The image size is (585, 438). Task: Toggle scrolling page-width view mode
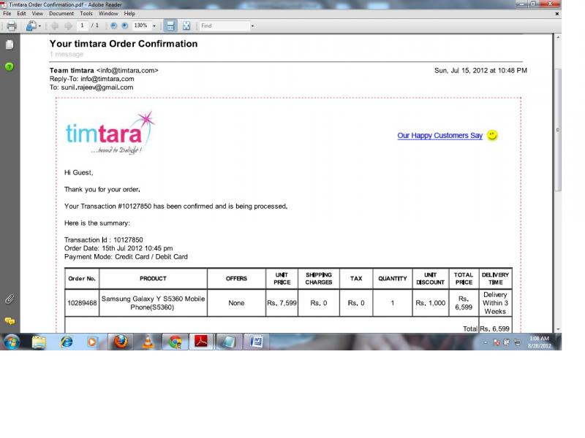click(x=170, y=26)
